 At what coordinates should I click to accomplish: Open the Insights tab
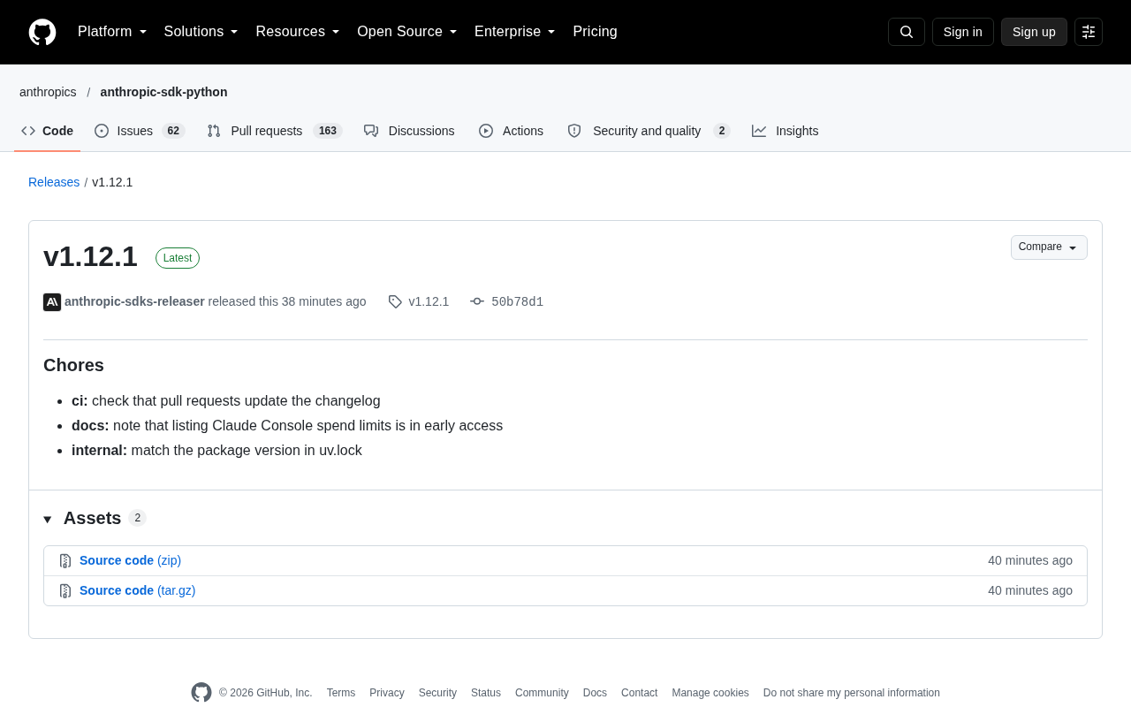coord(786,131)
